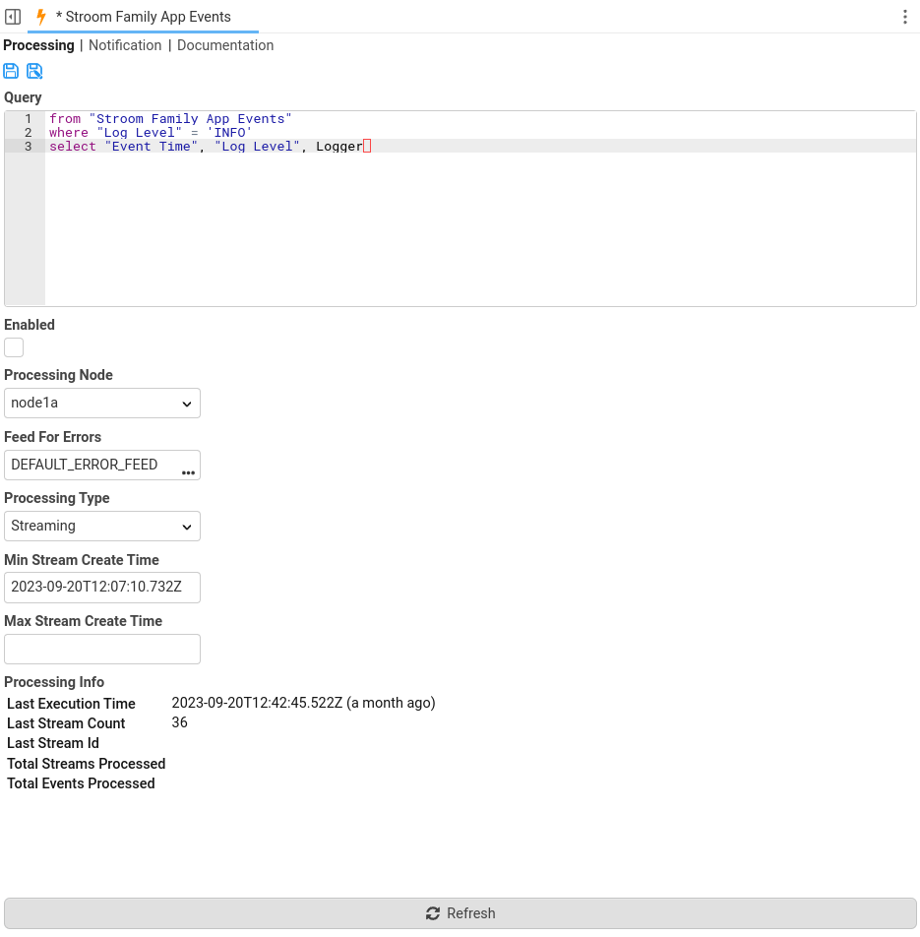Open the Processing Node dropdown
Image resolution: width=920 pixels, height=937 pixels.
click(x=102, y=403)
